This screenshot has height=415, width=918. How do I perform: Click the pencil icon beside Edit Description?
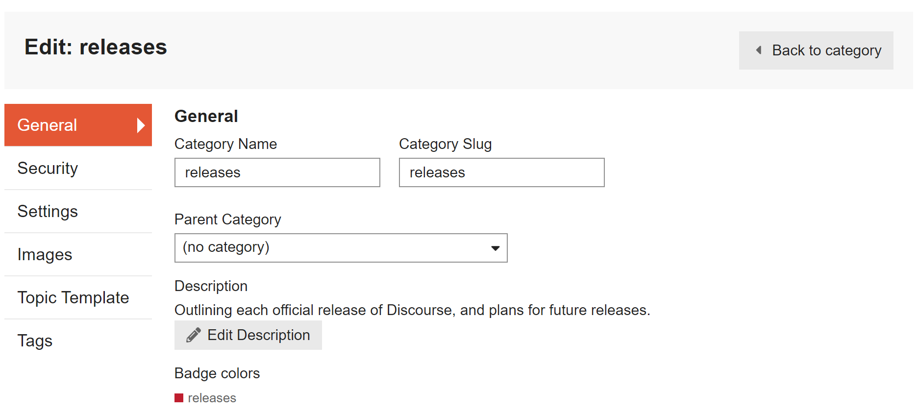[x=193, y=335]
